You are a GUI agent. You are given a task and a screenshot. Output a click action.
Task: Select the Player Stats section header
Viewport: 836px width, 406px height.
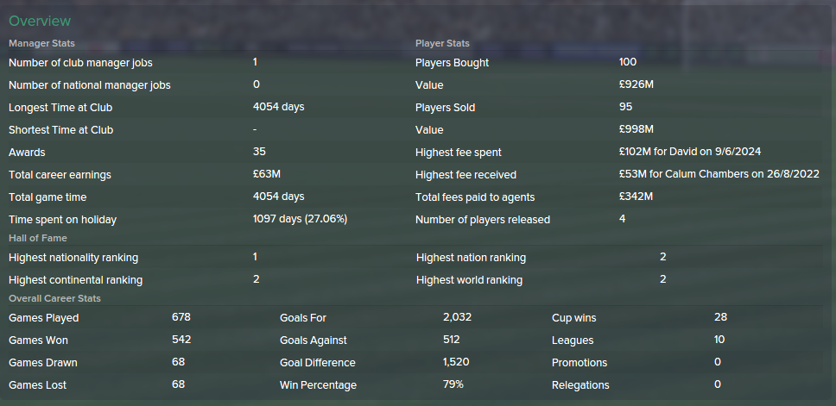442,43
